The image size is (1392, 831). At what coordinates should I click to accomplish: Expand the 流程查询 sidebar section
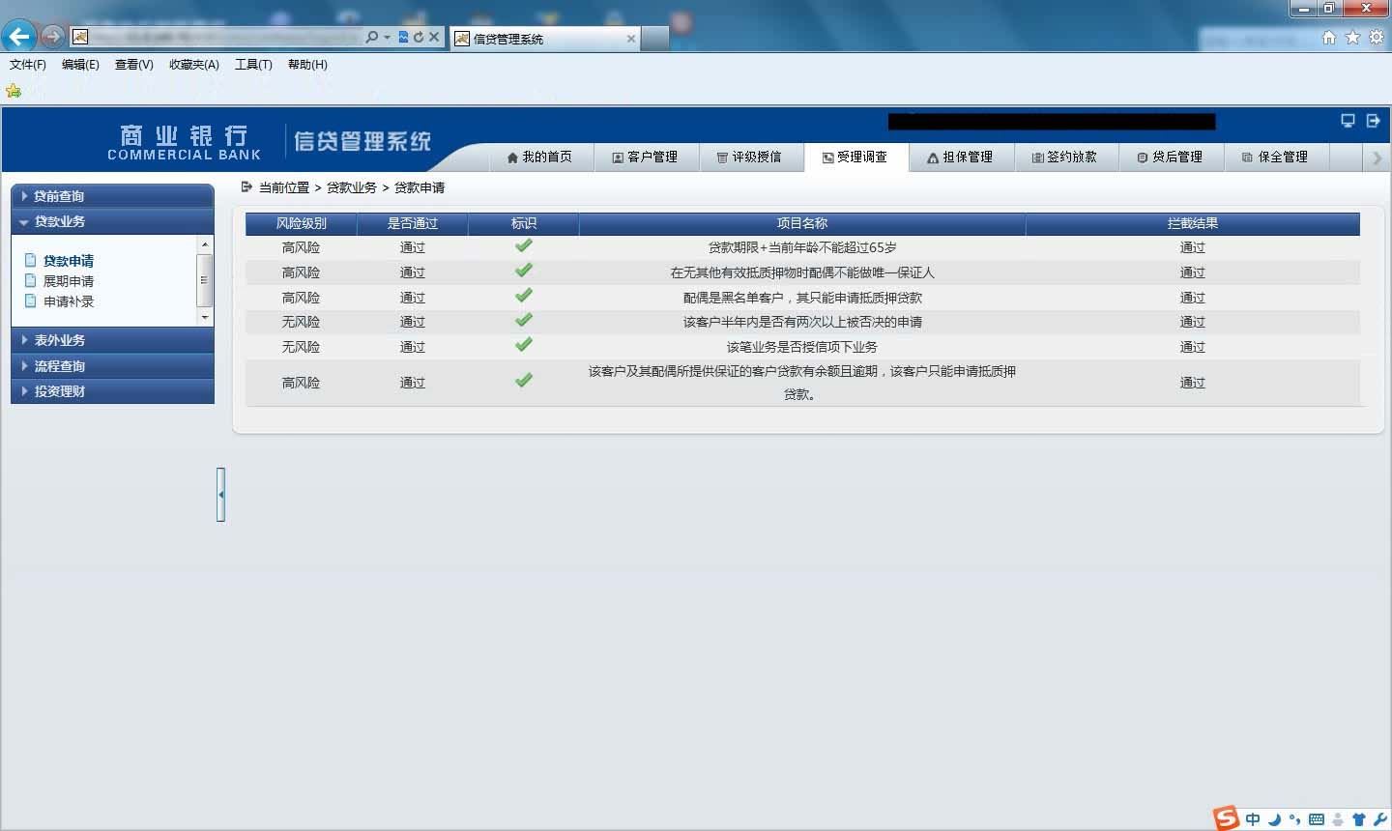pyautogui.click(x=112, y=366)
